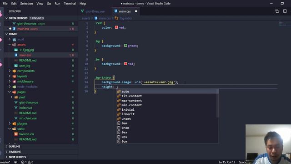Click the compare changes icon in editor toolbar
Screen dimensions: 291x164
coord(277,11)
